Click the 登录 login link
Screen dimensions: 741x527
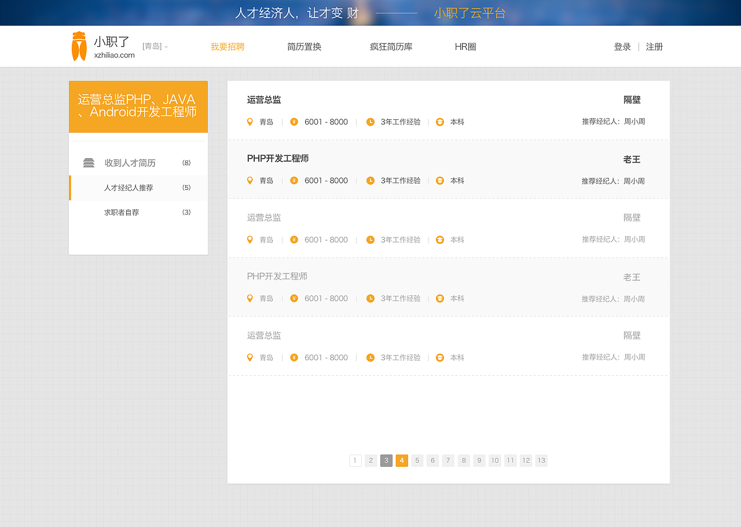[x=622, y=47]
